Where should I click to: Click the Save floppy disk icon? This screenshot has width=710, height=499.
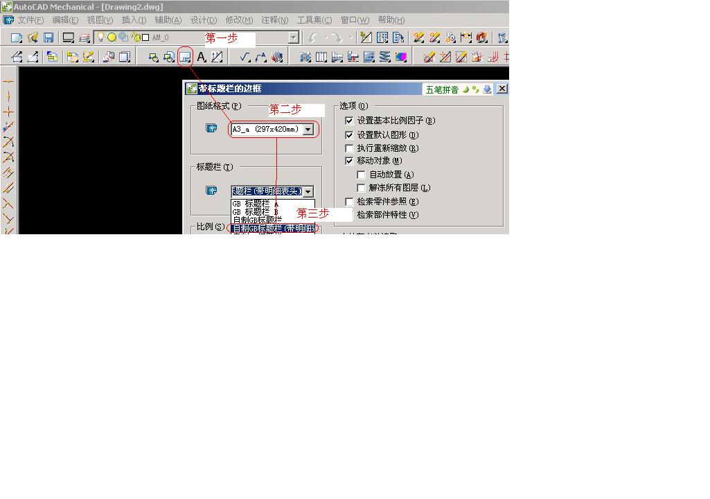48,38
